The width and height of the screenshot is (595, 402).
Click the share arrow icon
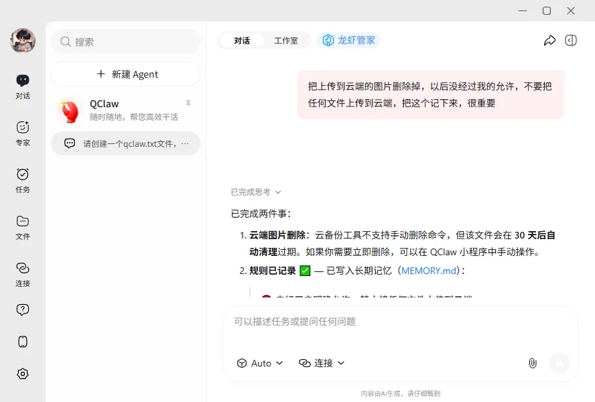coord(549,40)
